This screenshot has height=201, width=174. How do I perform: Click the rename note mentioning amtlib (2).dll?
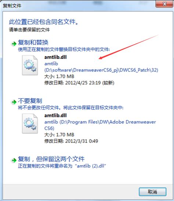pyautogui.click(x=62, y=166)
